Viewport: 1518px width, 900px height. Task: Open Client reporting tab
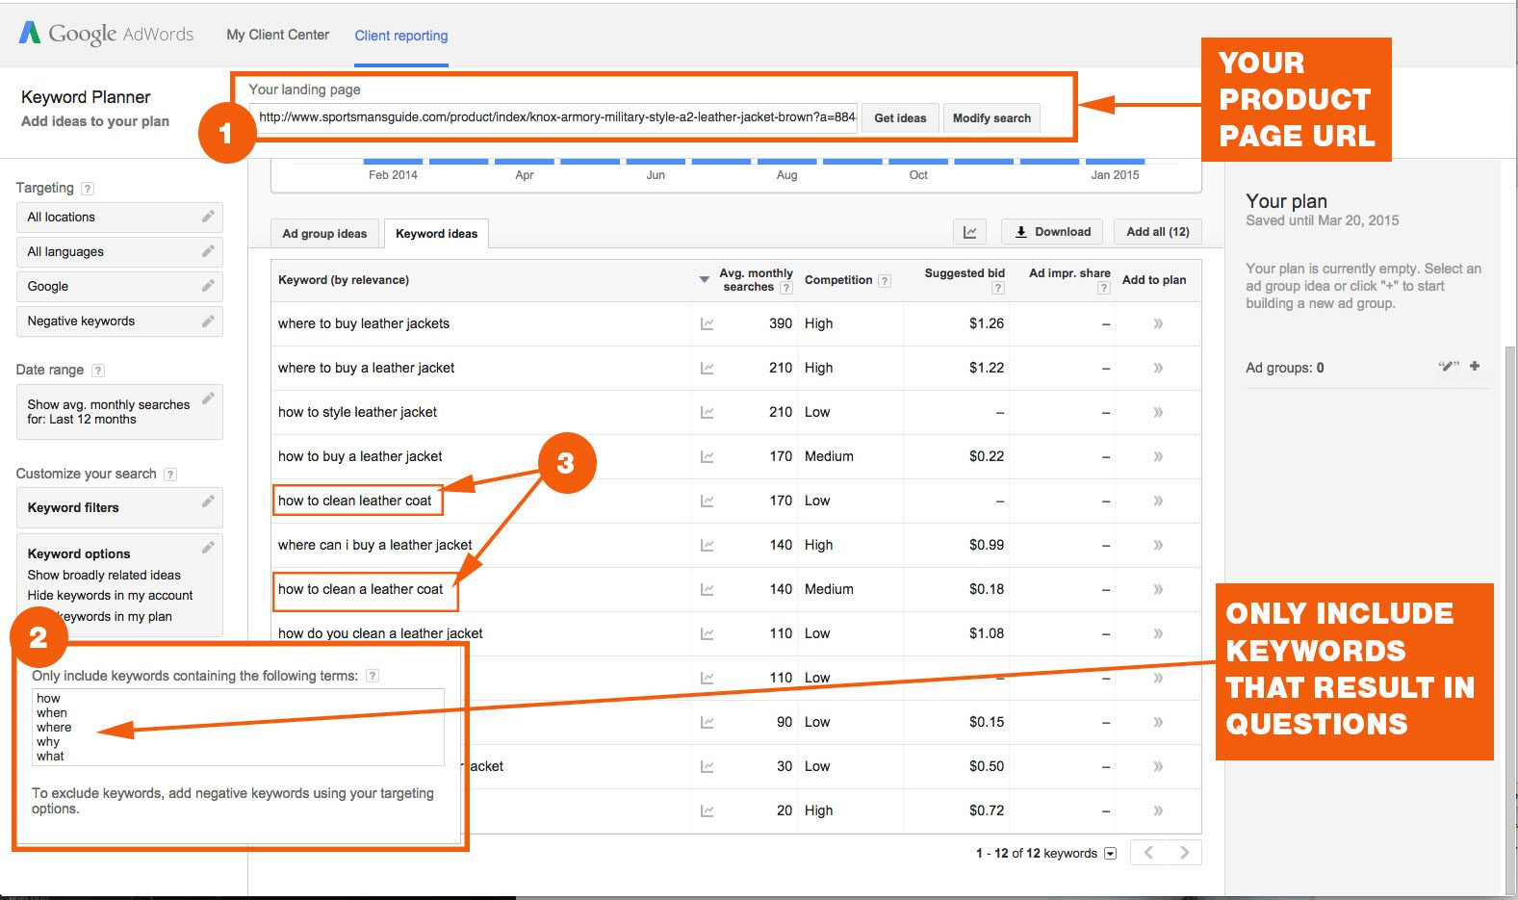(400, 36)
